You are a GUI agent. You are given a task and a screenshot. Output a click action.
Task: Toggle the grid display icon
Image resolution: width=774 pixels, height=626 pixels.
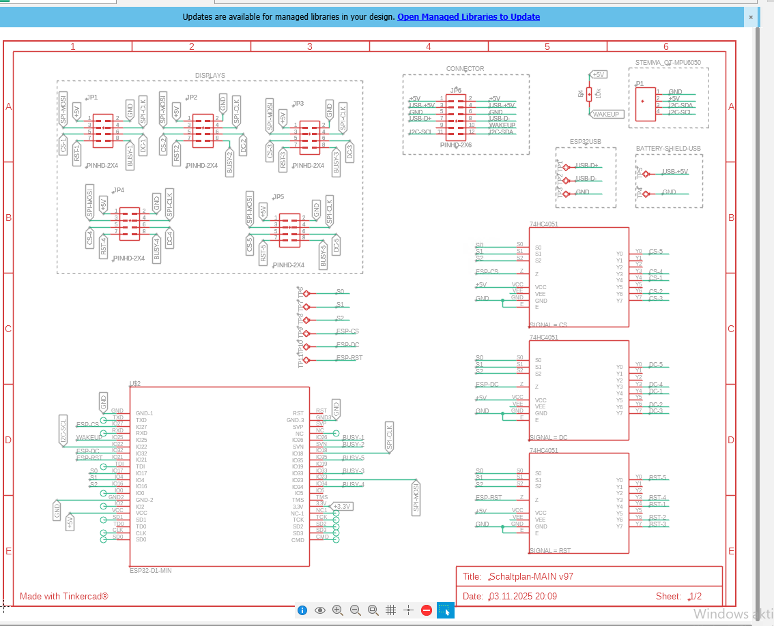point(390,610)
